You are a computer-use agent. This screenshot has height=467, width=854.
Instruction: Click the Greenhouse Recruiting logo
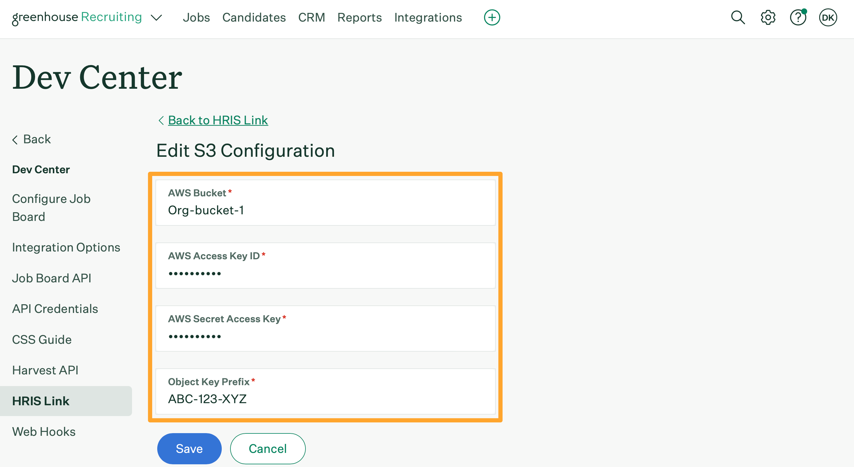[77, 17]
